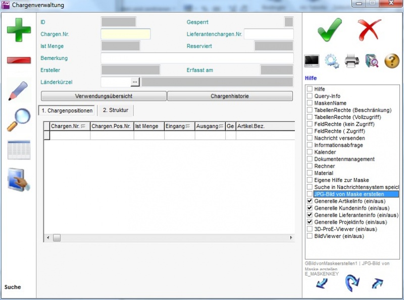Open the Eingang column header filter
Viewport: 404px width, 300px height.
(x=188, y=127)
